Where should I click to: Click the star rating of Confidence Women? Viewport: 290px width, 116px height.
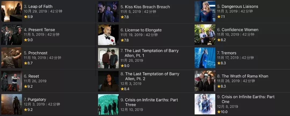coord(222,40)
